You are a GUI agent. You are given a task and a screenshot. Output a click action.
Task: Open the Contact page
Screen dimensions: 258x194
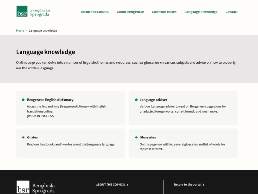(232, 12)
